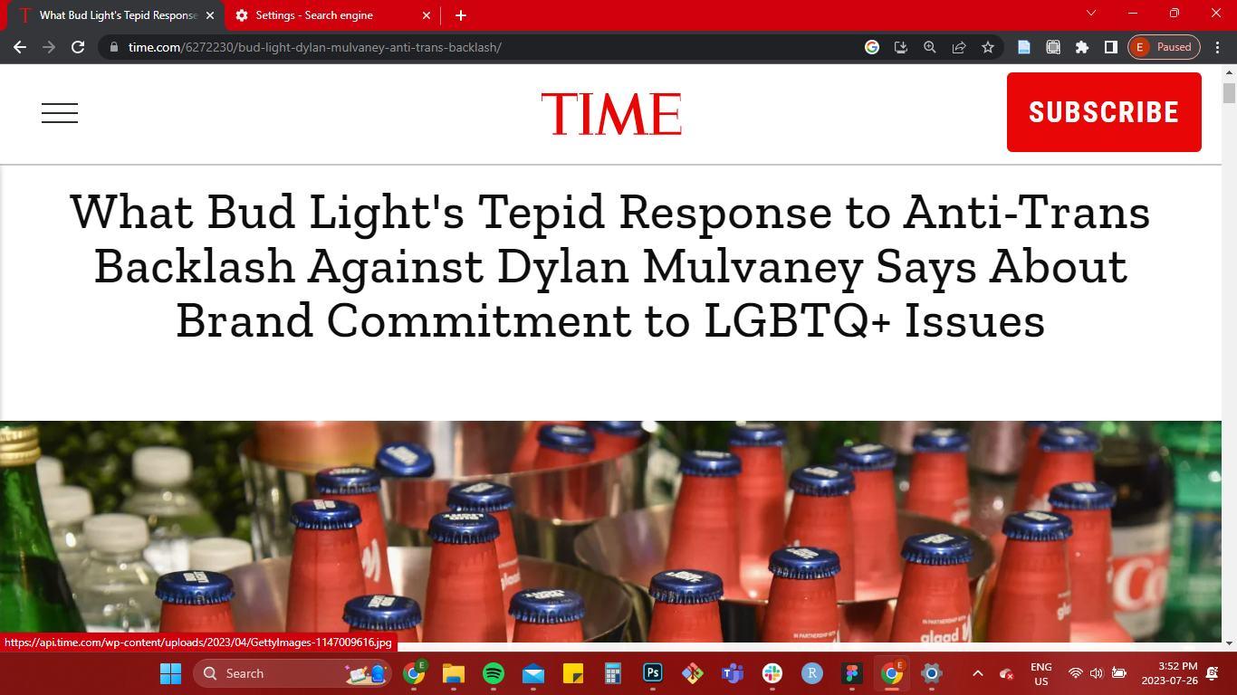Close the Settings tab
The image size is (1237, 695).
click(427, 15)
